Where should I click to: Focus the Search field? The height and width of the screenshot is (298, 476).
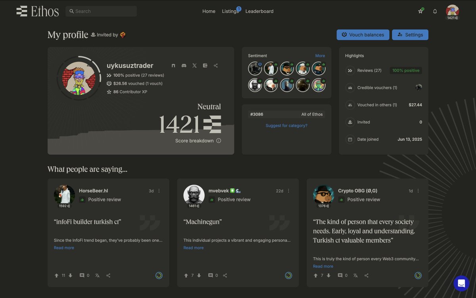[x=101, y=11]
